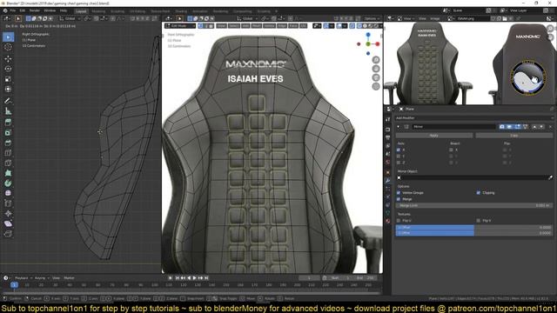
Task: Select the Edge Slide tool
Action: point(8,203)
